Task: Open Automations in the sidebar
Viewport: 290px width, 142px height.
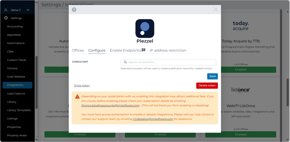Action: tap(16, 43)
